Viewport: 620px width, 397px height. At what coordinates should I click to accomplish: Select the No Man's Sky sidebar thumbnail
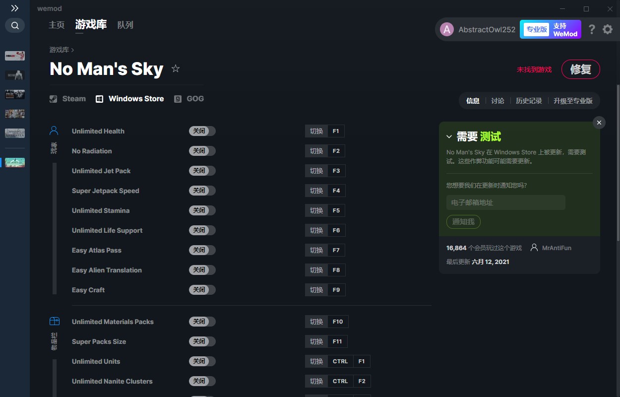[x=15, y=162]
